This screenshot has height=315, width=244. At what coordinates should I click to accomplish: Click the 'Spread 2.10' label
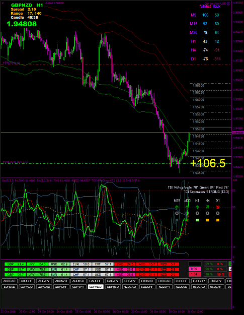pos(24,10)
